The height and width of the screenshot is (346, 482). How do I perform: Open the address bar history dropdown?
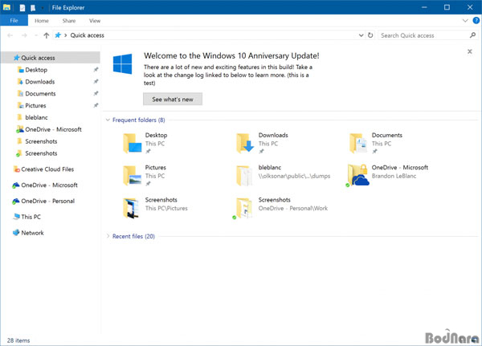click(361, 35)
